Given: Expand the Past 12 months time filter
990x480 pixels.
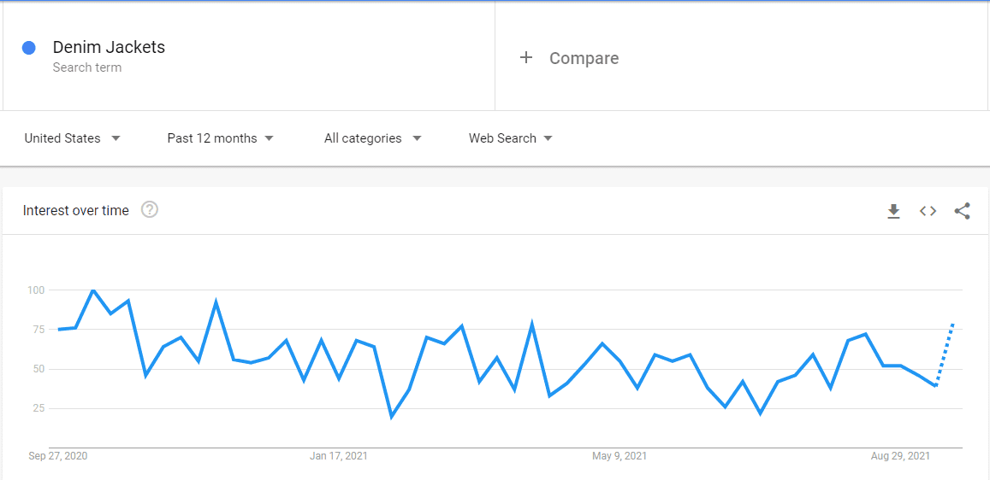Looking at the screenshot, I should (x=221, y=138).
